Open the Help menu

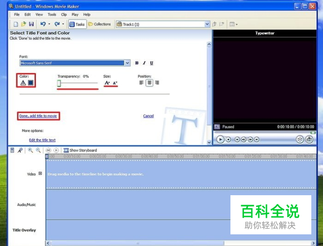point(87,14)
